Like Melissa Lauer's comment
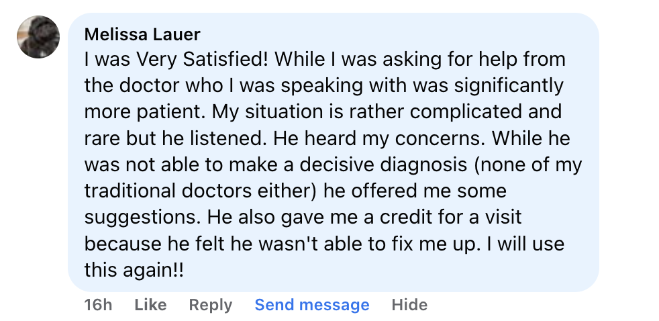Viewport: 659px width, 321px height. [x=150, y=305]
